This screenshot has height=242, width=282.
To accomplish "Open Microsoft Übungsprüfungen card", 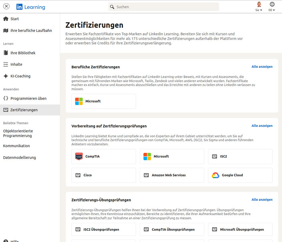I will coord(240,229).
